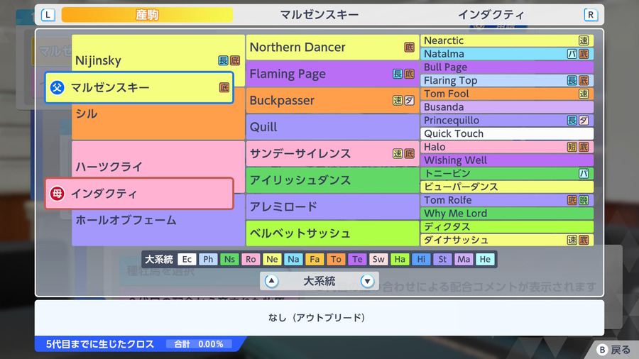Click the パ power icon on トニービン
Image resolution: width=639 pixels, height=359 pixels.
click(584, 173)
